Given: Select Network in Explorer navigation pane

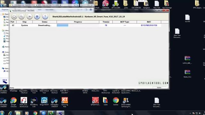Looking at the screenshot, I should (x=5, y=68).
